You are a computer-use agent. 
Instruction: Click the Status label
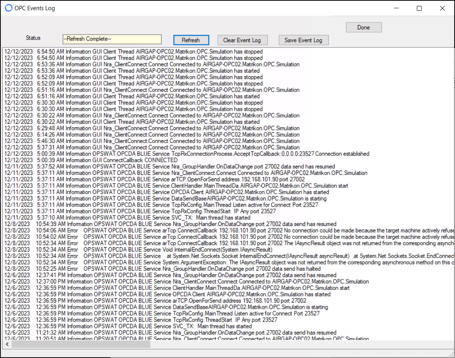[x=33, y=38]
